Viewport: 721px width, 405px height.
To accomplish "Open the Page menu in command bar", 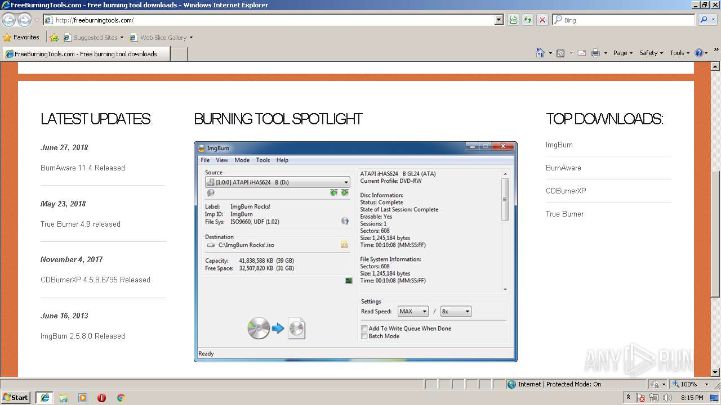I will pos(622,53).
